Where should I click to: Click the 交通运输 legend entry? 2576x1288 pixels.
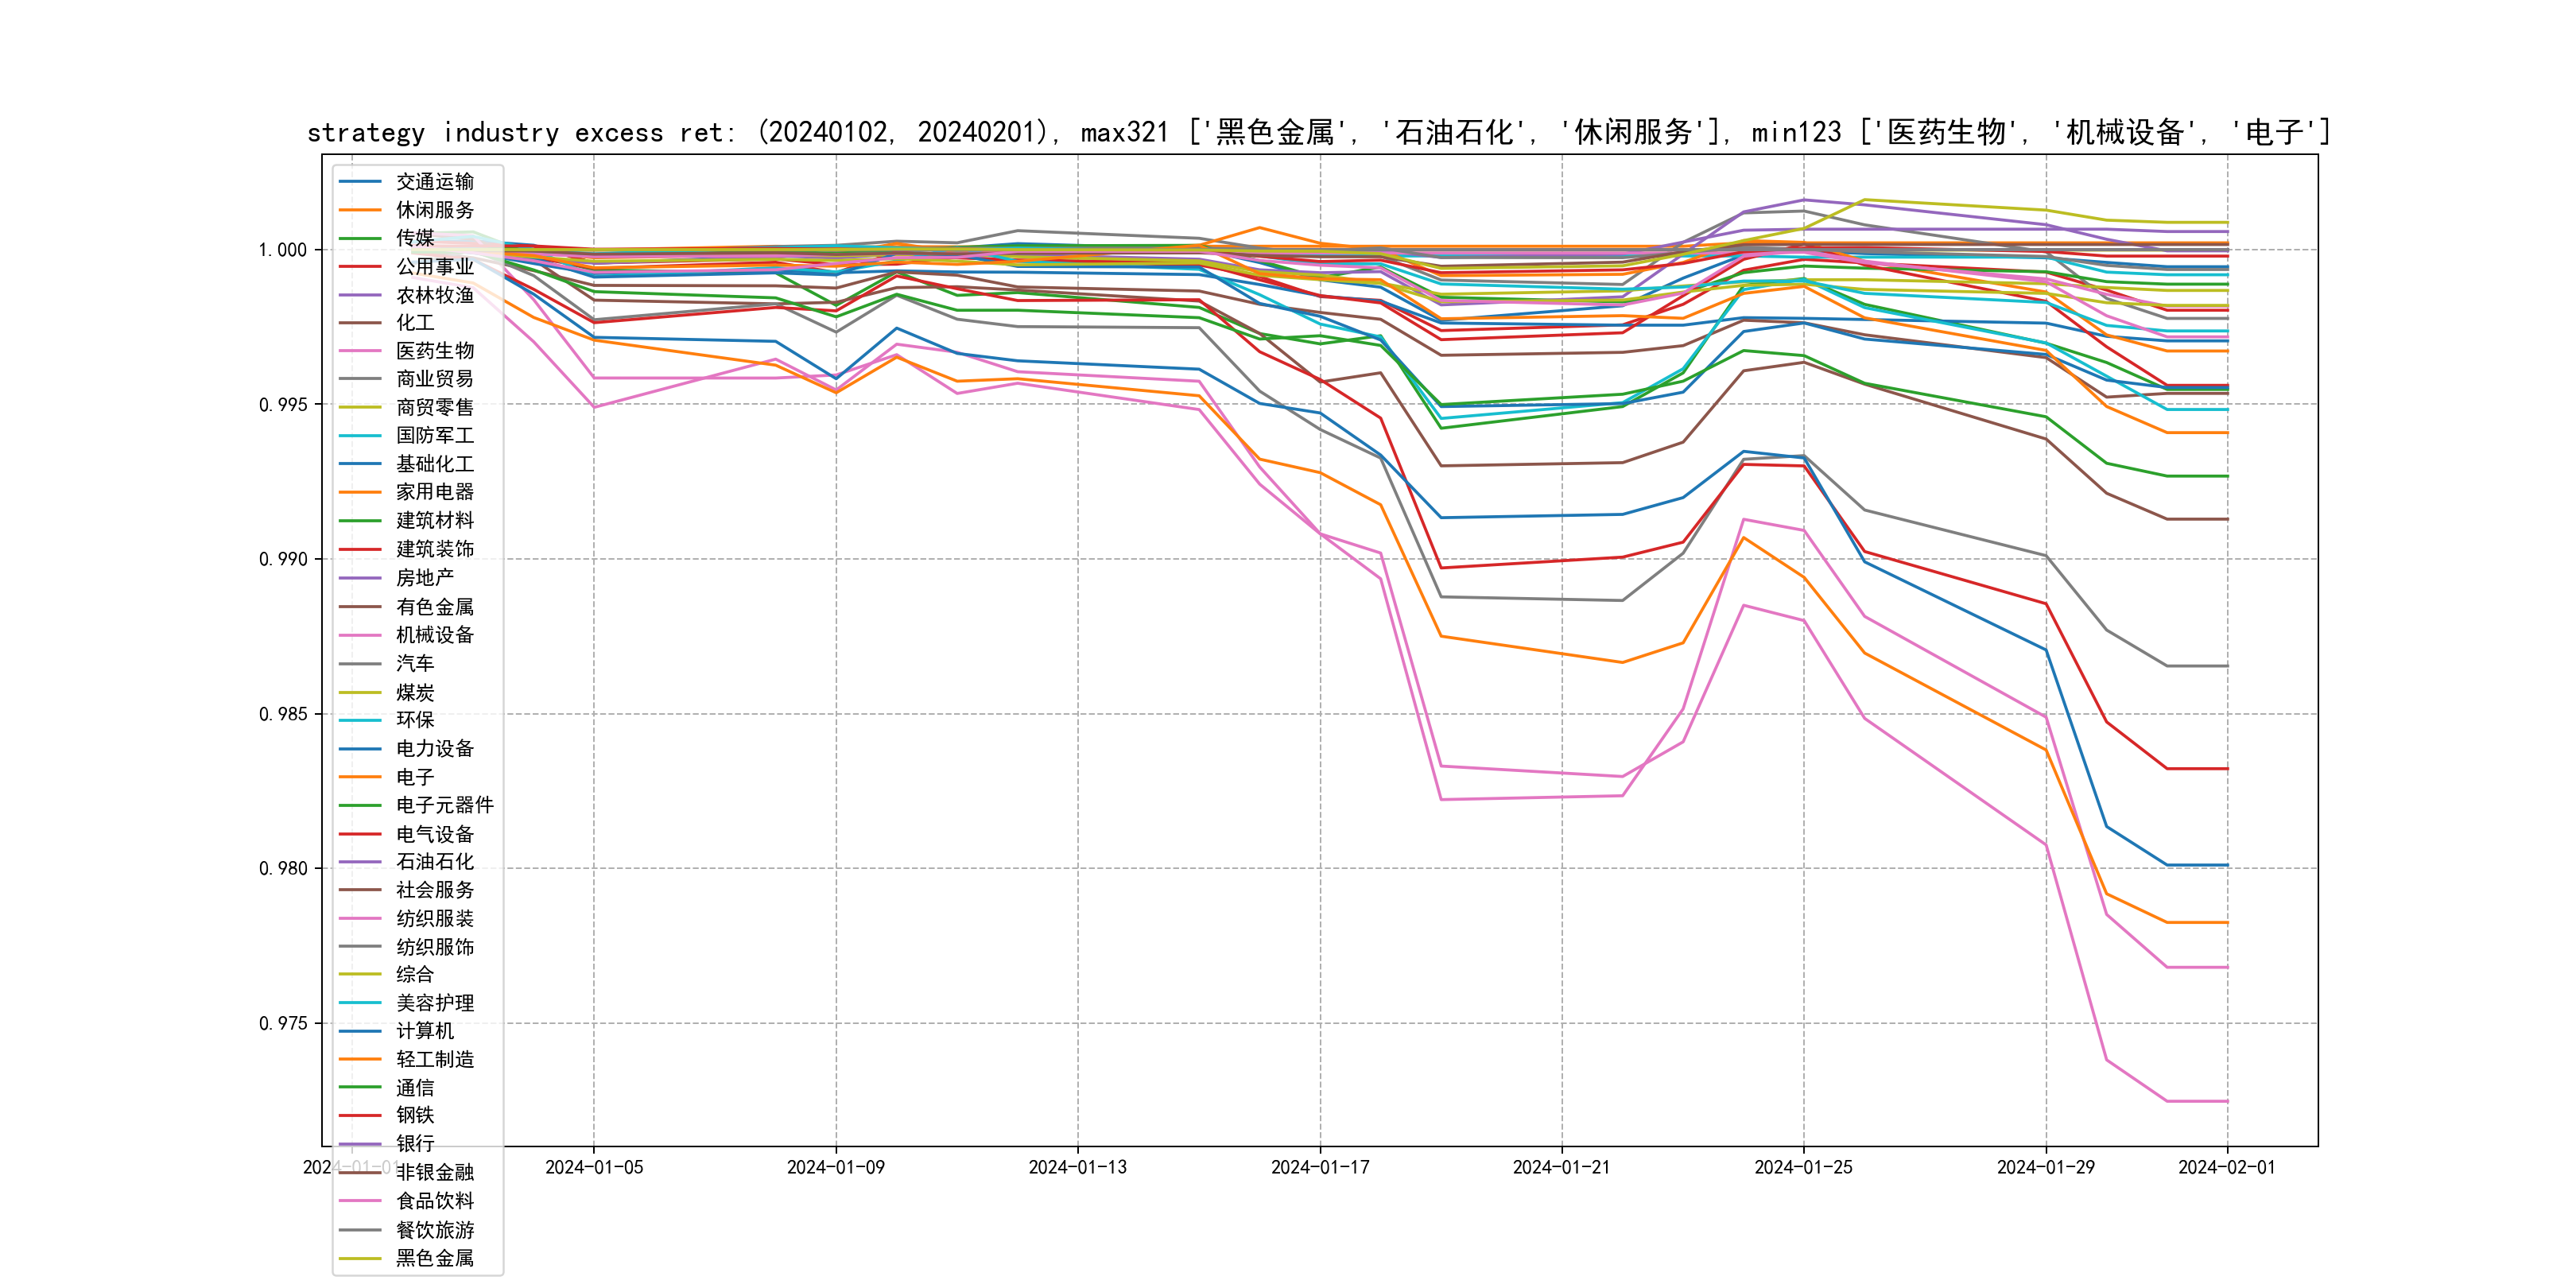point(434,181)
